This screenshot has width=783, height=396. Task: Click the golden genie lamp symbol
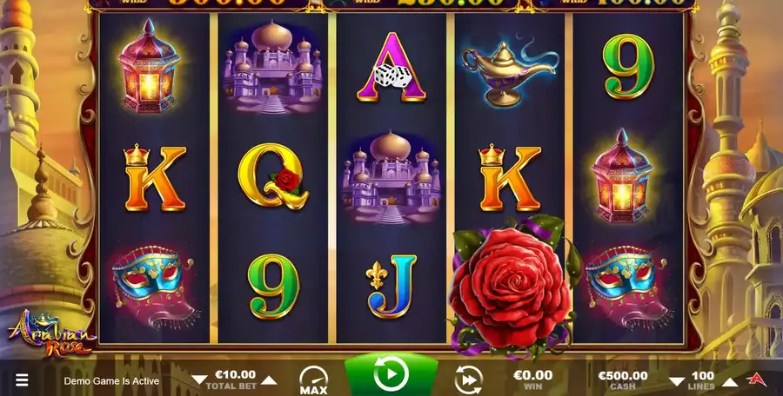[x=509, y=69]
